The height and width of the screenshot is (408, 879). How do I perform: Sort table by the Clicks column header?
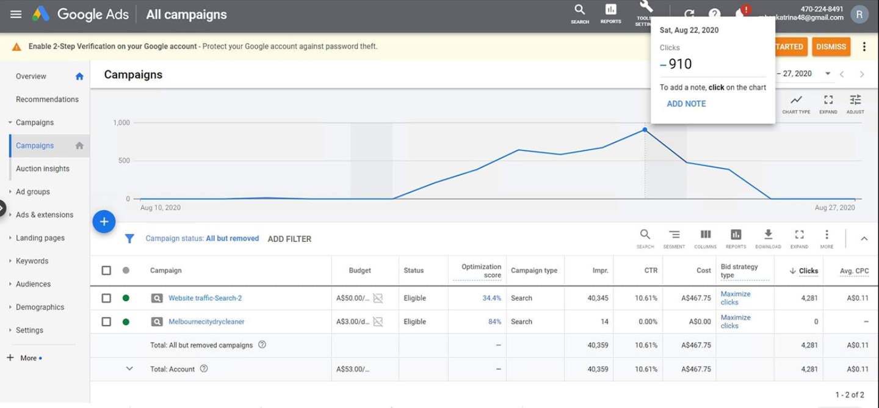pyautogui.click(x=808, y=271)
